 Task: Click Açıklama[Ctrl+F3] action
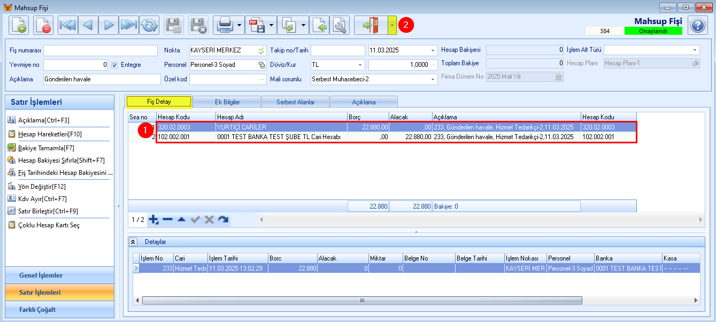[x=44, y=120]
